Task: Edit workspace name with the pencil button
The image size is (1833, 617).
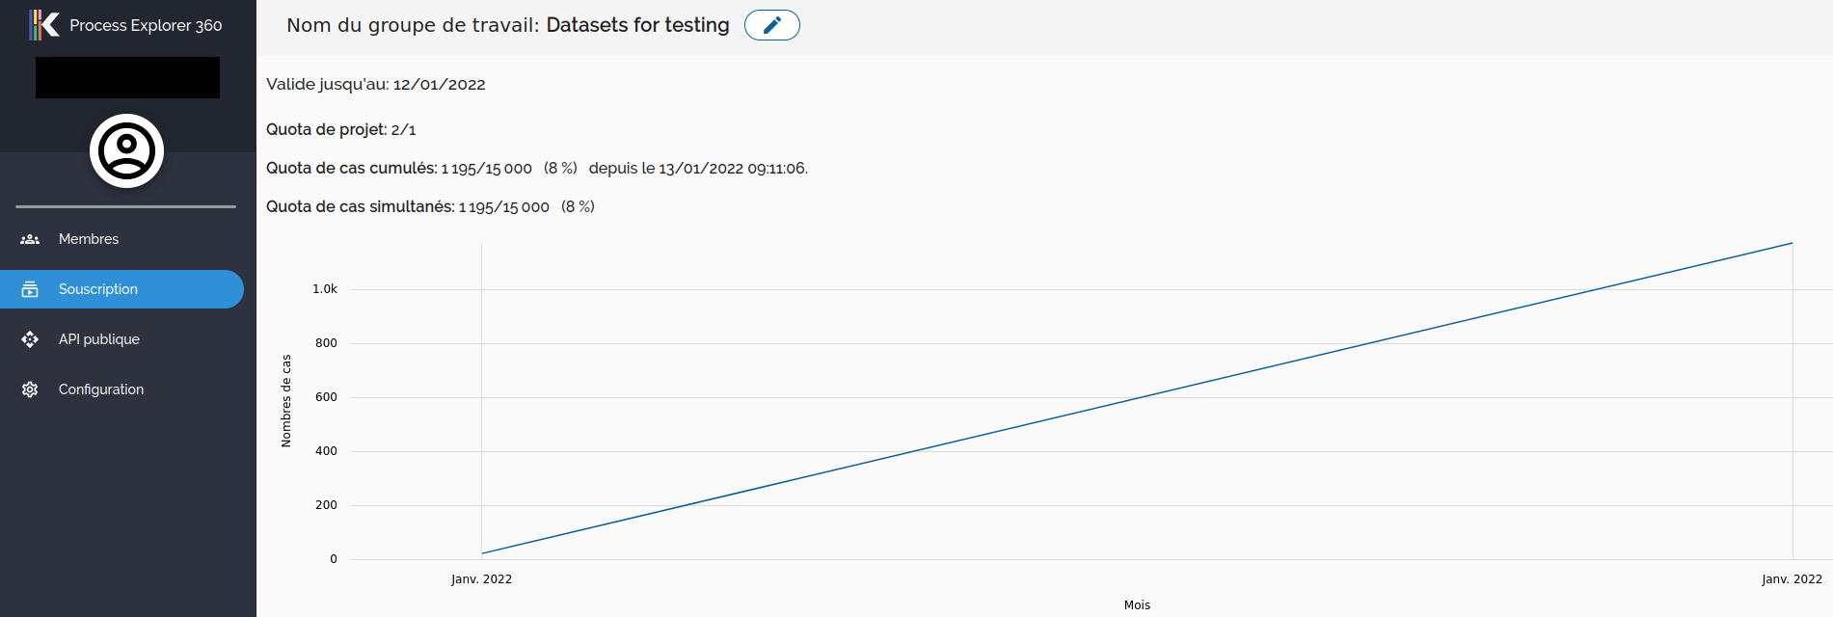Action: tap(771, 25)
